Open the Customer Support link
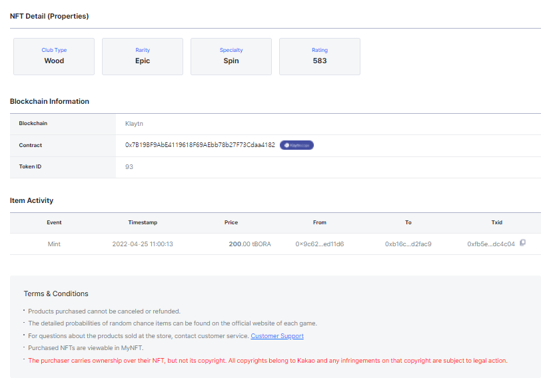 pyautogui.click(x=277, y=336)
